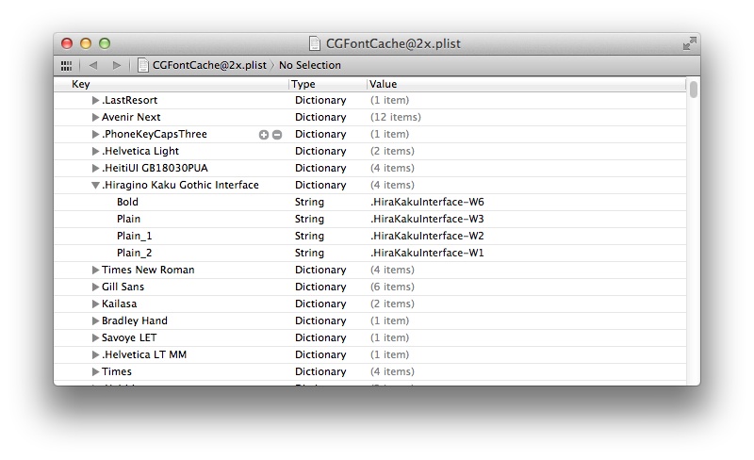Click the vertical scrollbar thumb
The image size is (754, 460).
(693, 90)
